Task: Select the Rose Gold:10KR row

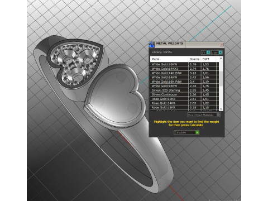Action: (x=184, y=99)
